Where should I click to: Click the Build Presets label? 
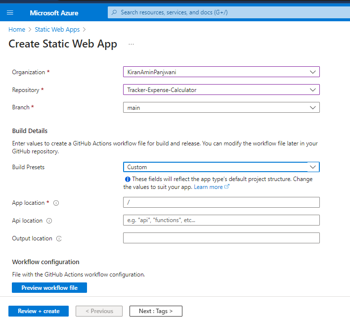28,167
